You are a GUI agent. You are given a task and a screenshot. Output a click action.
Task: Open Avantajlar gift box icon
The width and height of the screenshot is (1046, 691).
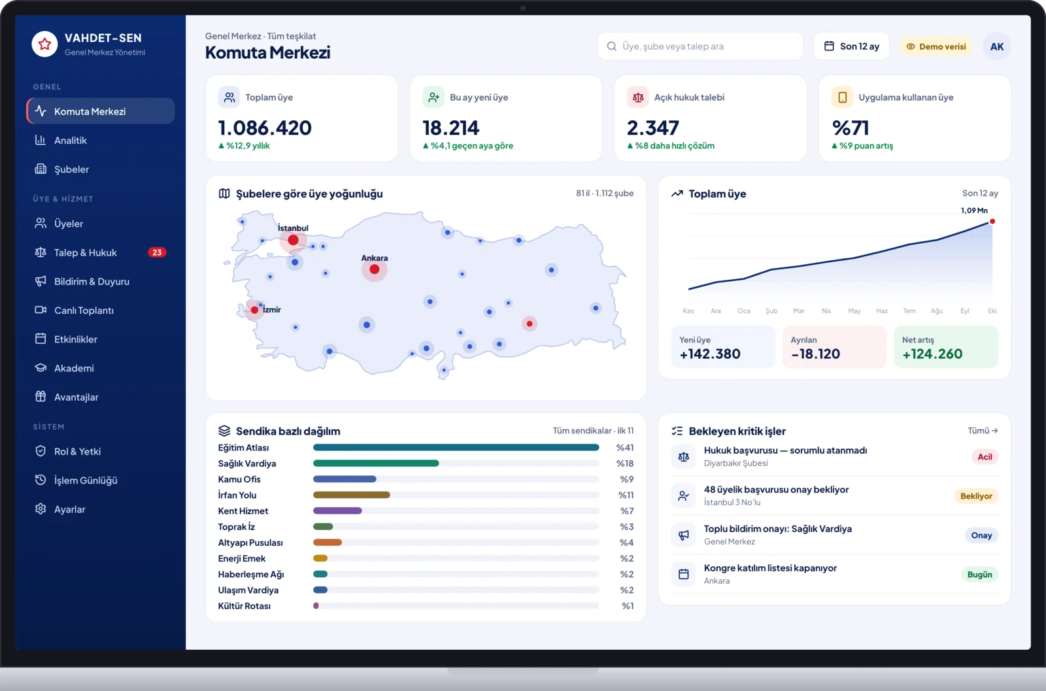pyautogui.click(x=41, y=396)
